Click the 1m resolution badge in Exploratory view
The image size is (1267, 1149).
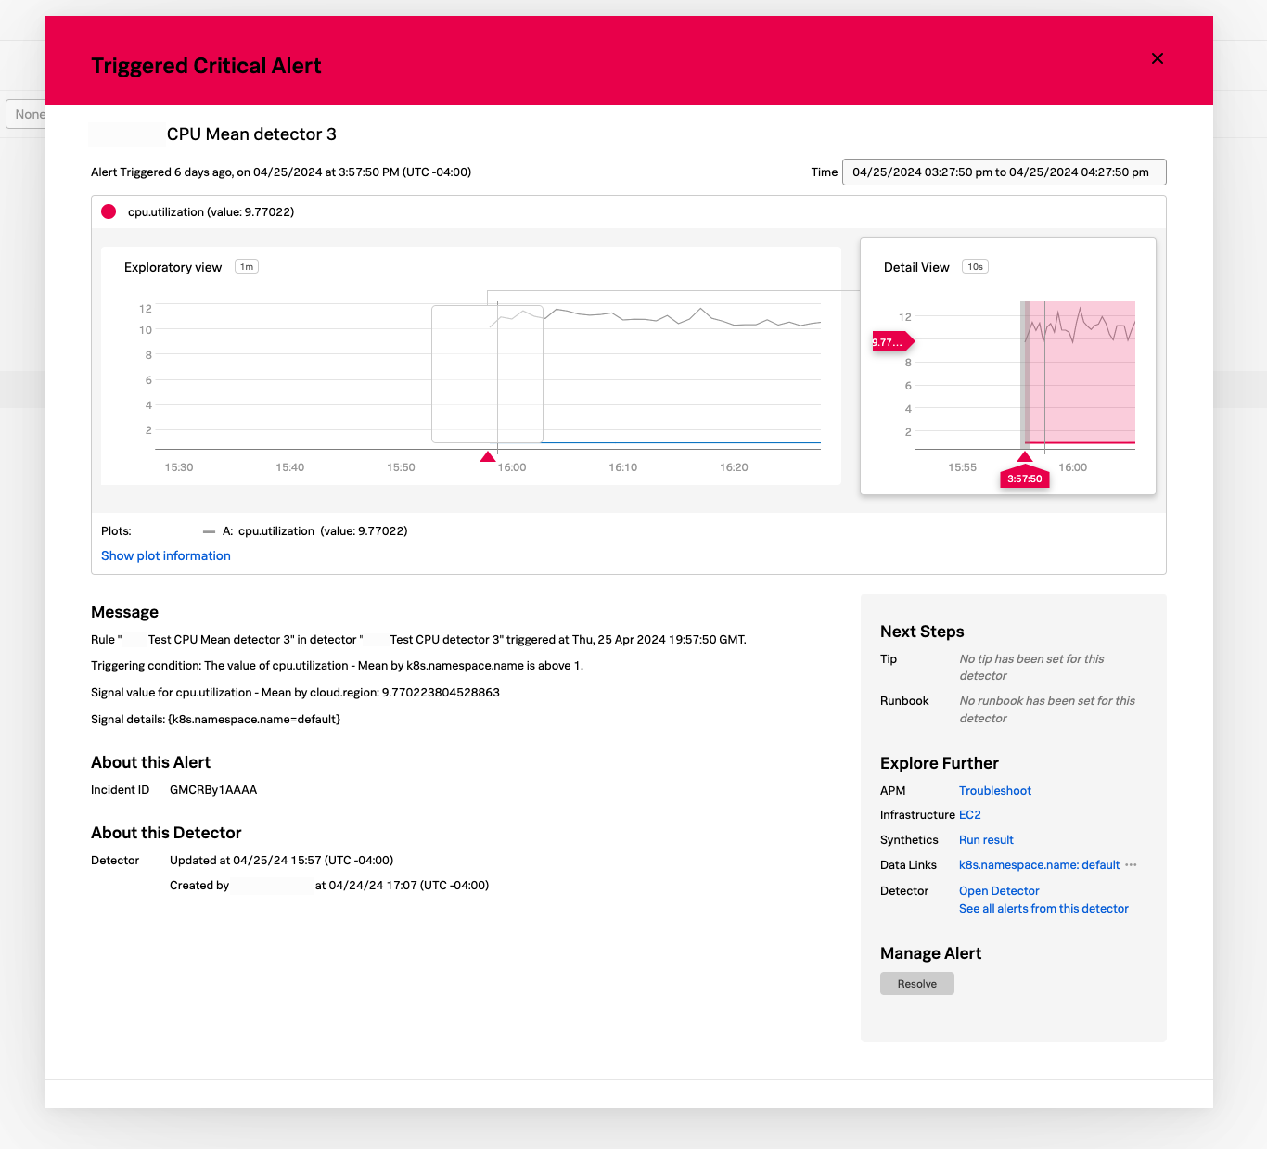tap(247, 267)
